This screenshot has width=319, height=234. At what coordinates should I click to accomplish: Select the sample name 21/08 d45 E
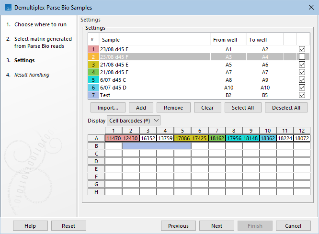[114, 65]
